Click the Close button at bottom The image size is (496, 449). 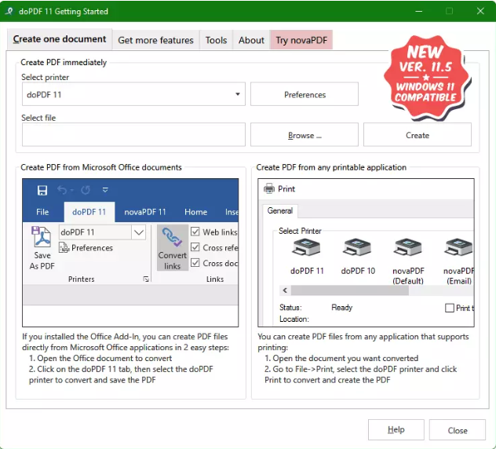[458, 429]
